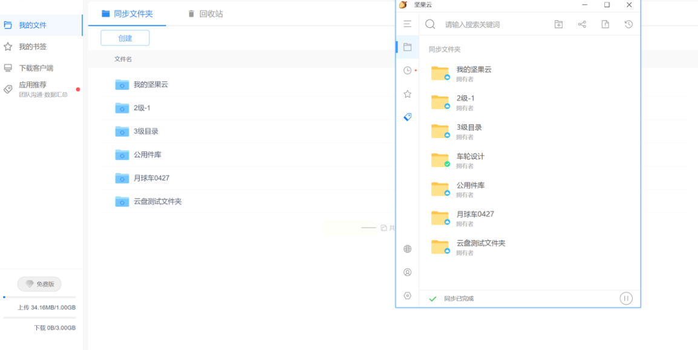Click 公用件库 name in web file list
The width and height of the screenshot is (698, 350).
point(148,154)
